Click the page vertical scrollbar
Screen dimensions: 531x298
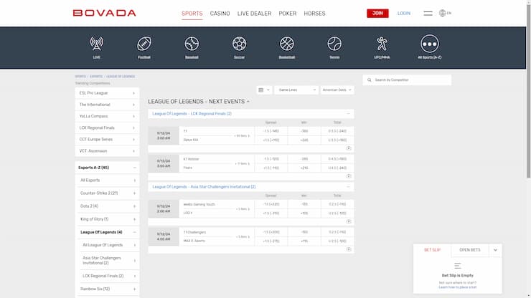(x=528, y=91)
